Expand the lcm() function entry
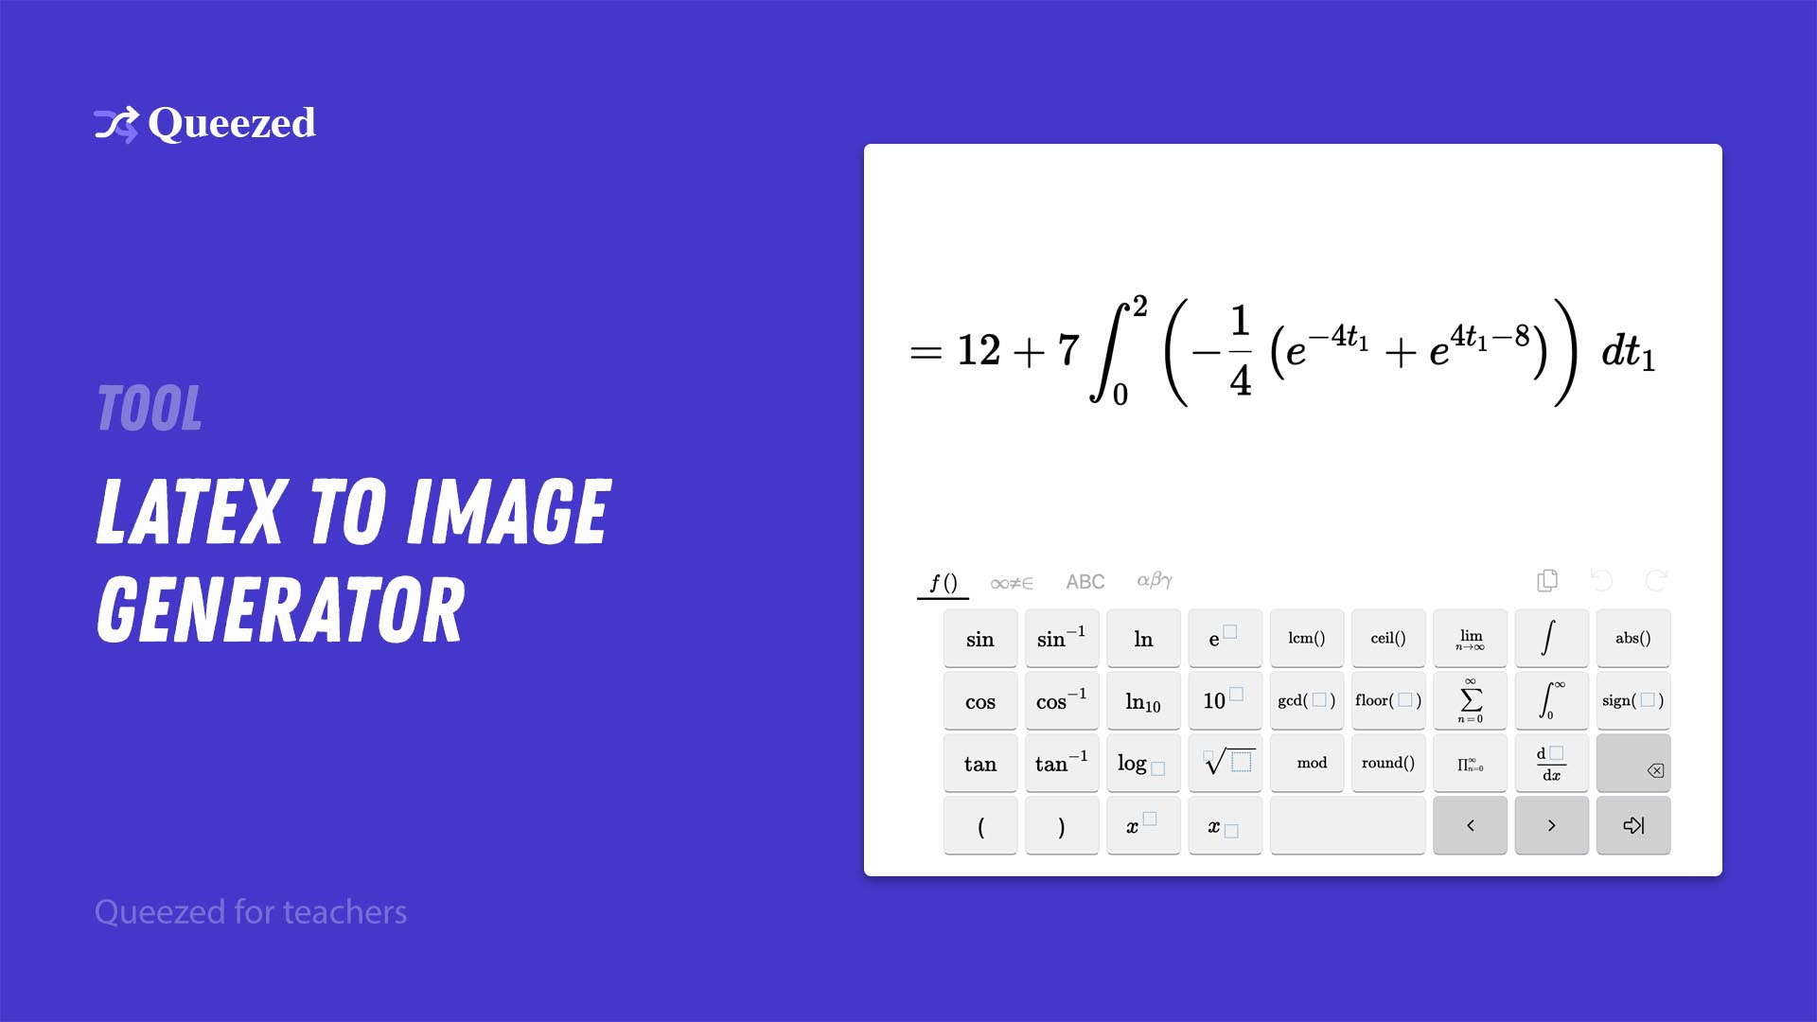1817x1022 pixels. (1304, 639)
